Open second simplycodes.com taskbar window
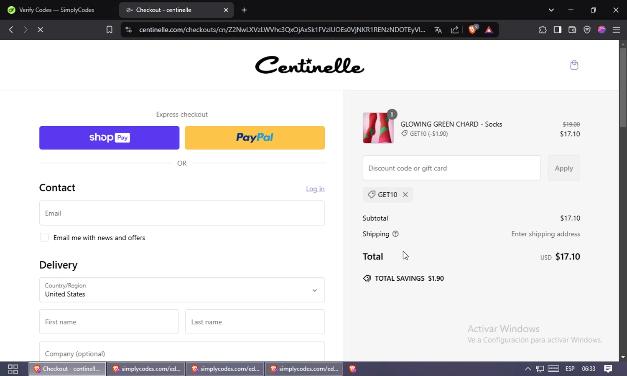Image resolution: width=627 pixels, height=376 pixels. 225,369
